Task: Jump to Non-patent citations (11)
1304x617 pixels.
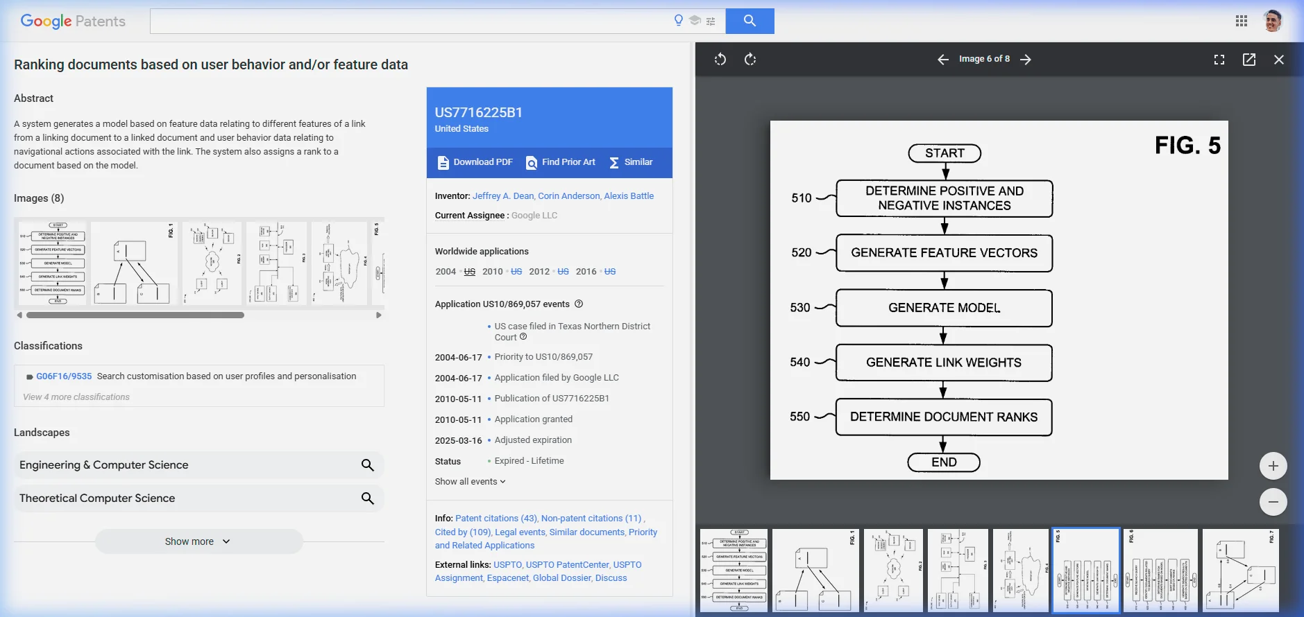Action: [591, 519]
